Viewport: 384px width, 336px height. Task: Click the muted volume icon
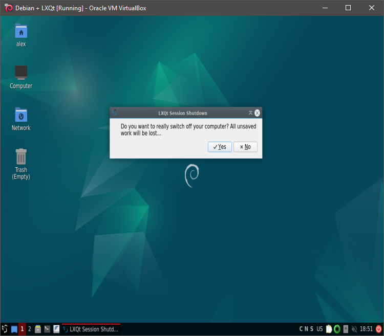354,329
